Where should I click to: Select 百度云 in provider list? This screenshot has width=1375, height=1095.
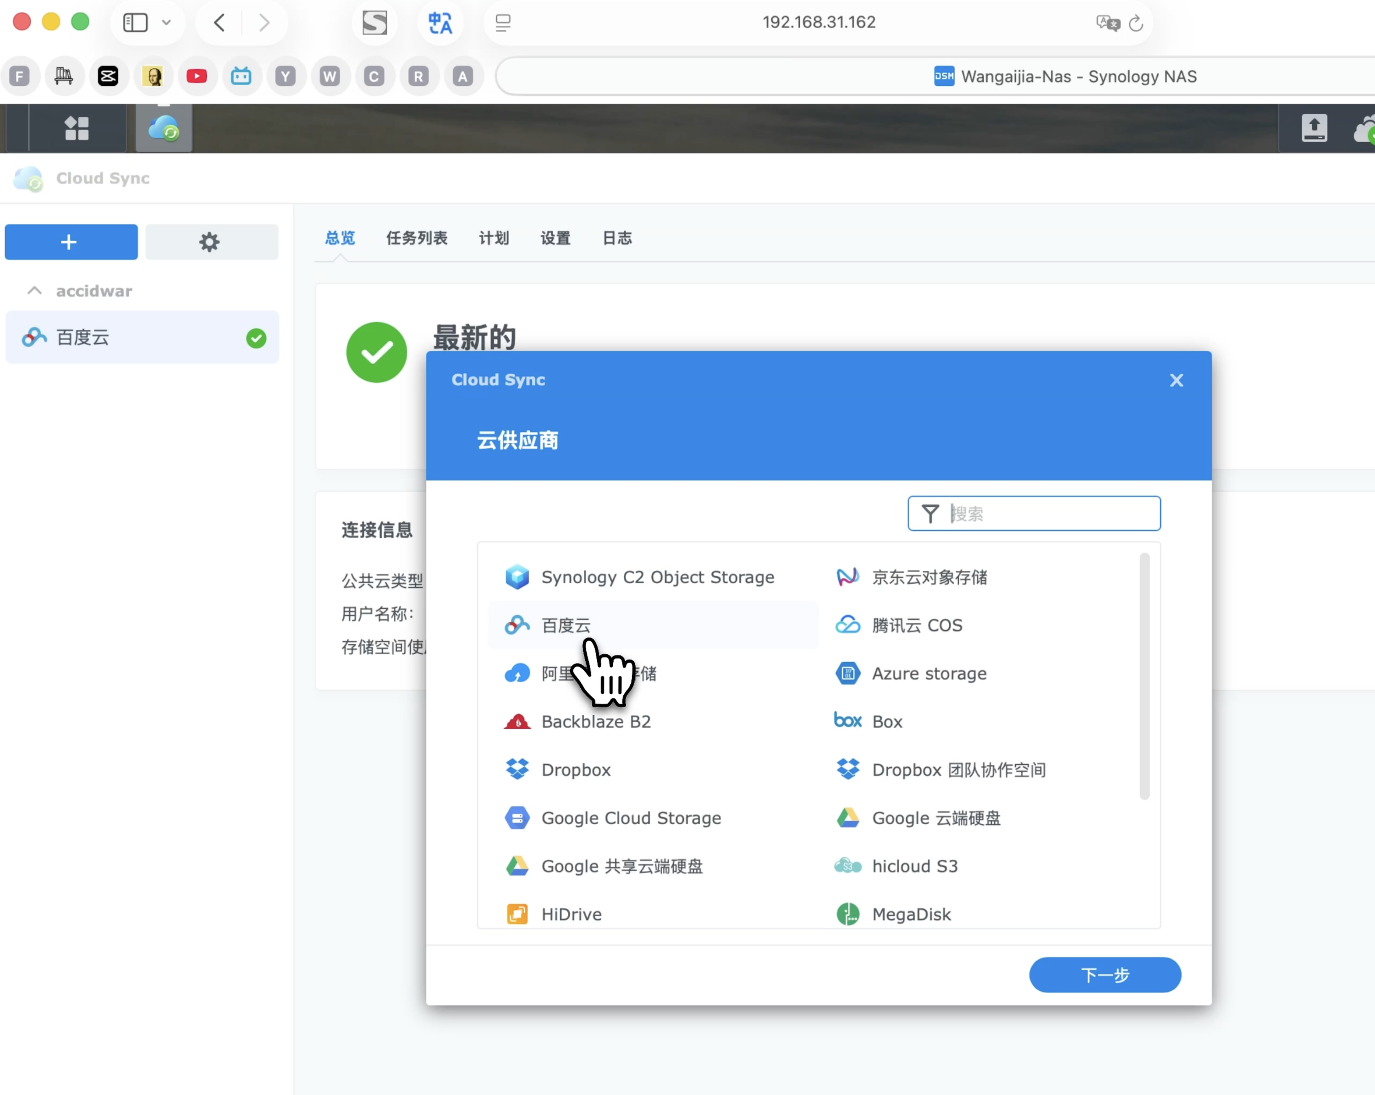[653, 625]
